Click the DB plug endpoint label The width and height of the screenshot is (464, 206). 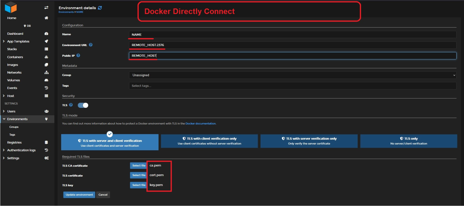click(27, 26)
